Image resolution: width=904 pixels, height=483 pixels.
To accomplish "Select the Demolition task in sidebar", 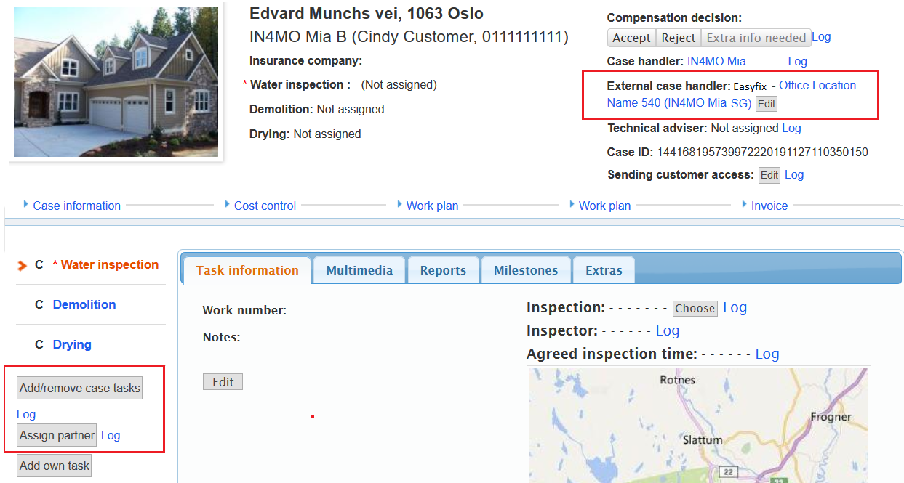I will pos(84,304).
